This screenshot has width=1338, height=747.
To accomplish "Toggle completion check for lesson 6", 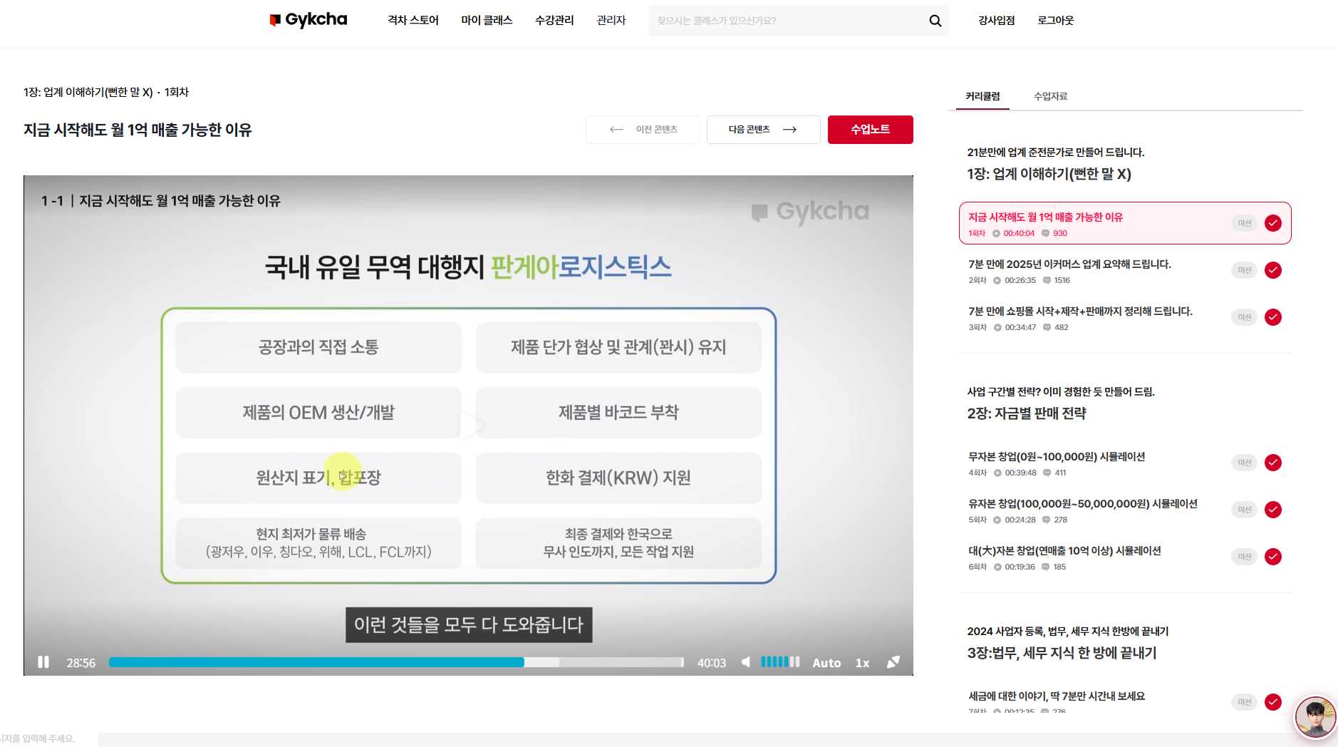I will tap(1272, 557).
